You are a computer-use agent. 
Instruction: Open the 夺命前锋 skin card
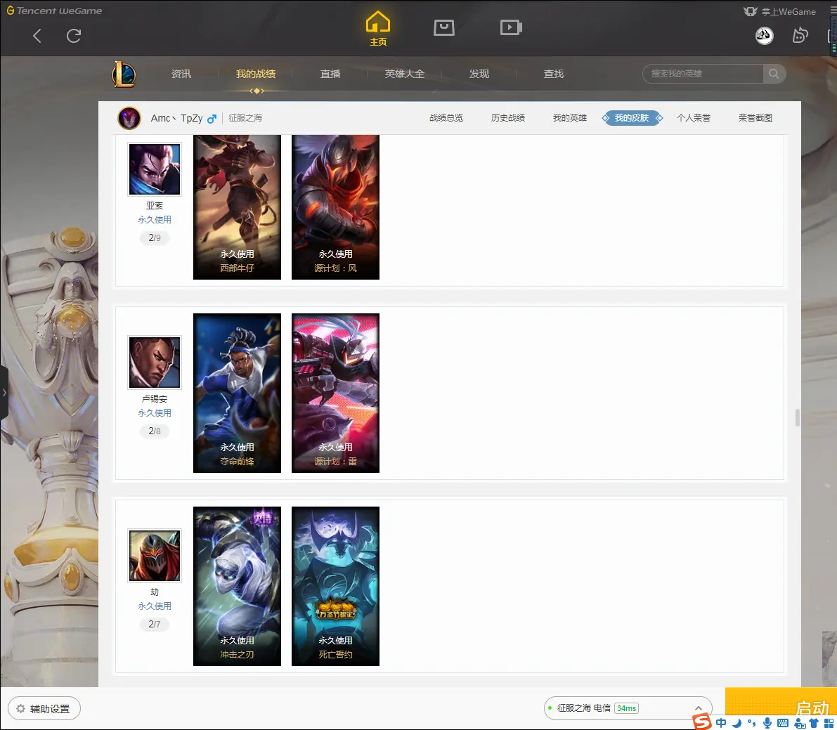pyautogui.click(x=237, y=393)
